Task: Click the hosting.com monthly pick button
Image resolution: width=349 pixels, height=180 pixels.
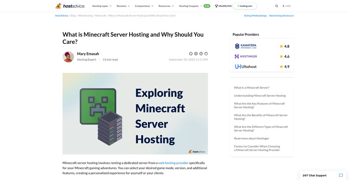Action: click(x=245, y=6)
